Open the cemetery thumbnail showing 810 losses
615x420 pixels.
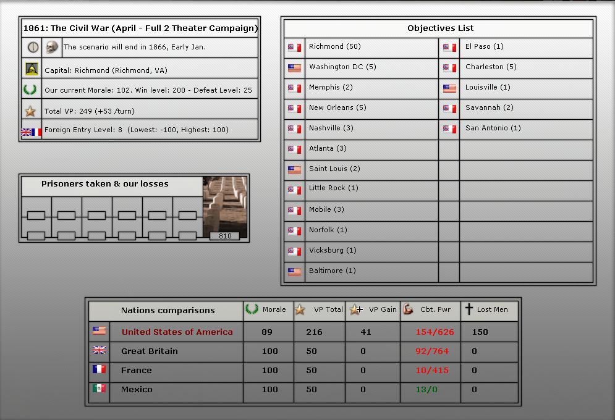[225, 208]
